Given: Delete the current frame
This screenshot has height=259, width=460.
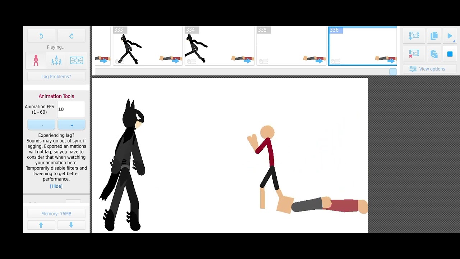Looking at the screenshot, I should pos(414,54).
